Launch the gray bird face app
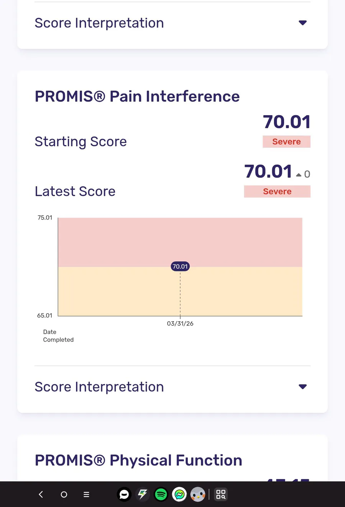 pyautogui.click(x=198, y=494)
